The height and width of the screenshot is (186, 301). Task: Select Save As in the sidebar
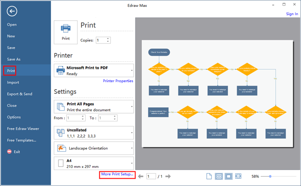(x=14, y=59)
